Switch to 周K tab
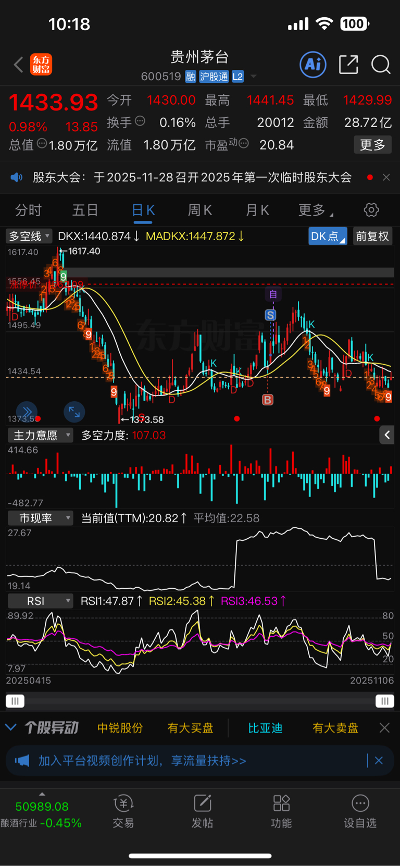The image size is (400, 866). (x=200, y=210)
